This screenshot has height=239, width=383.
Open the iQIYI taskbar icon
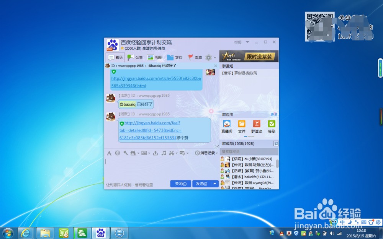(64, 233)
